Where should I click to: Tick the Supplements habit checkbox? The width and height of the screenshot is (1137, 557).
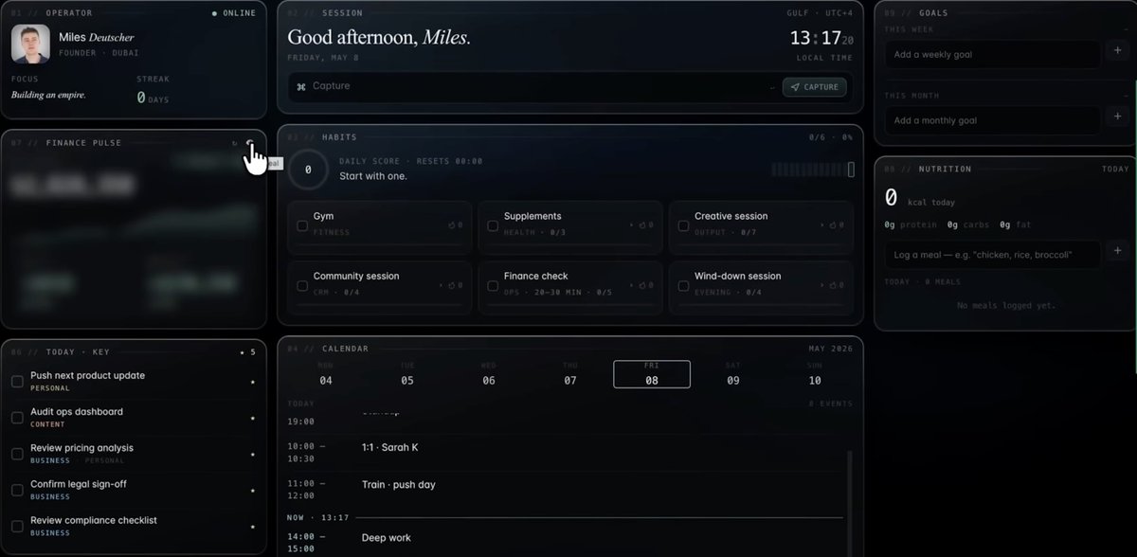coord(493,225)
